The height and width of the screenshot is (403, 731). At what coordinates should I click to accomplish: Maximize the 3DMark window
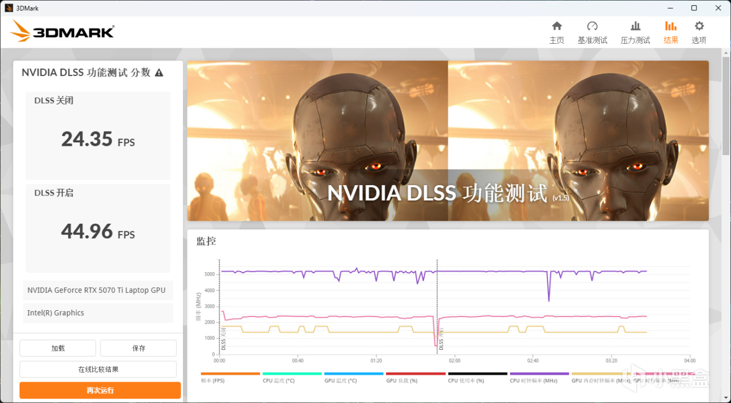(694, 8)
